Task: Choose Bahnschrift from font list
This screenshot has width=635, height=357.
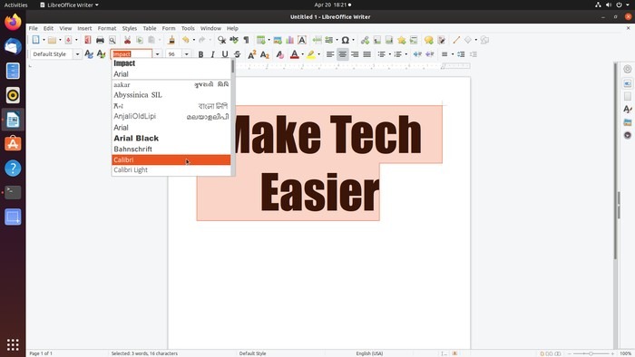Action: (171, 150)
